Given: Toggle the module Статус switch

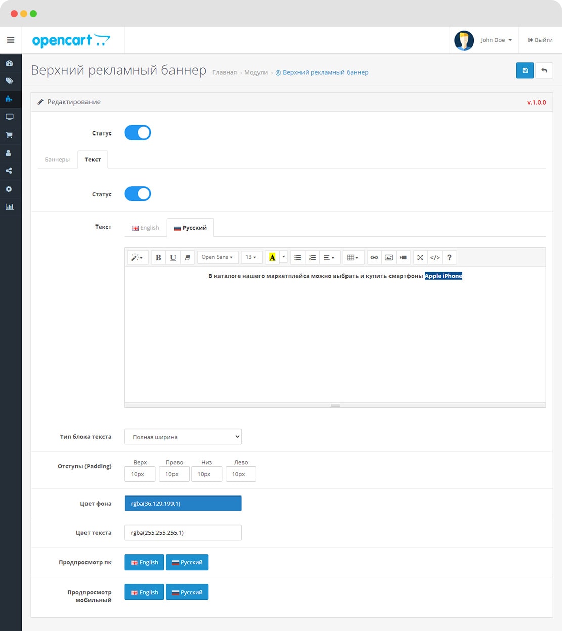Looking at the screenshot, I should [x=138, y=132].
